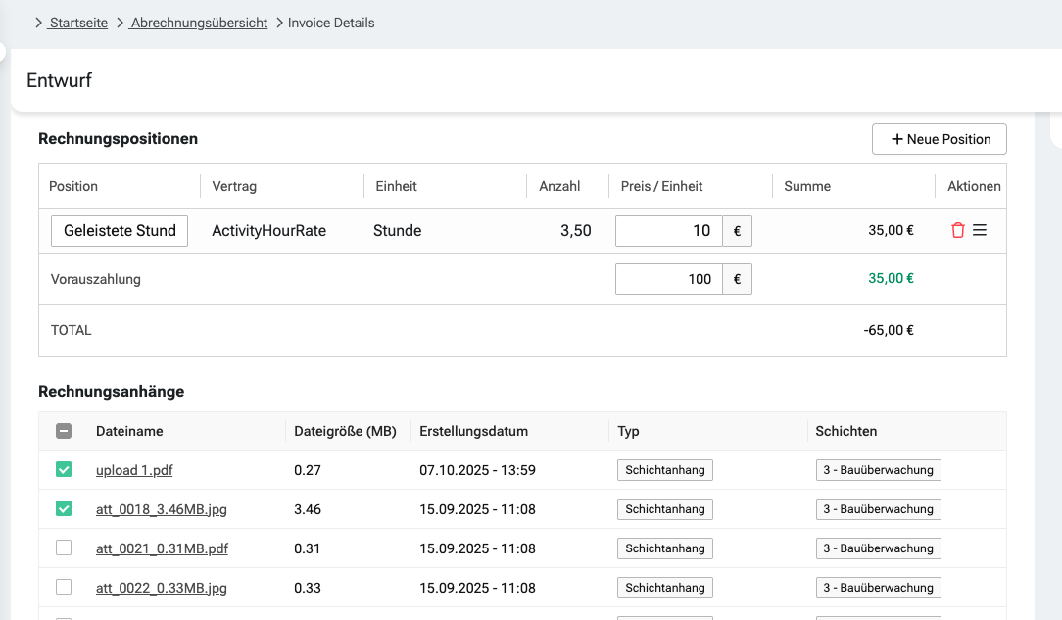Uncheck the upload 1.pdf attachment checkbox
The width and height of the screenshot is (1062, 620).
(64, 470)
